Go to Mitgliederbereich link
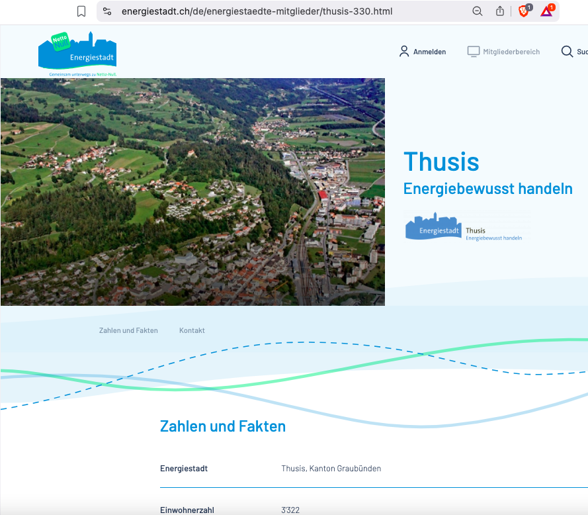588x515 pixels. pos(511,52)
